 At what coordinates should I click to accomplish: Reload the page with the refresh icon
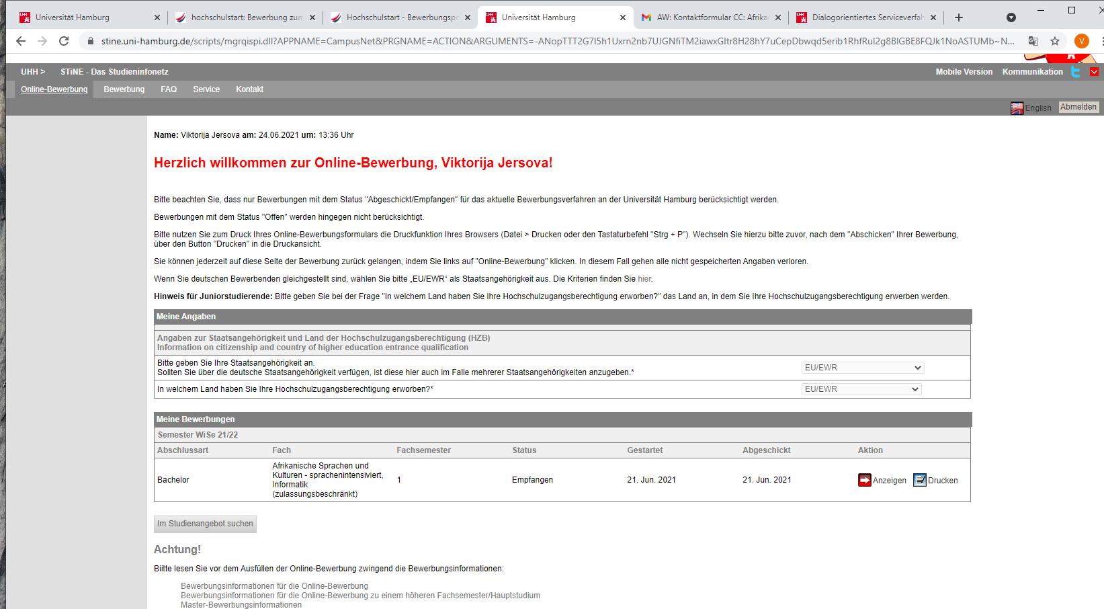64,41
